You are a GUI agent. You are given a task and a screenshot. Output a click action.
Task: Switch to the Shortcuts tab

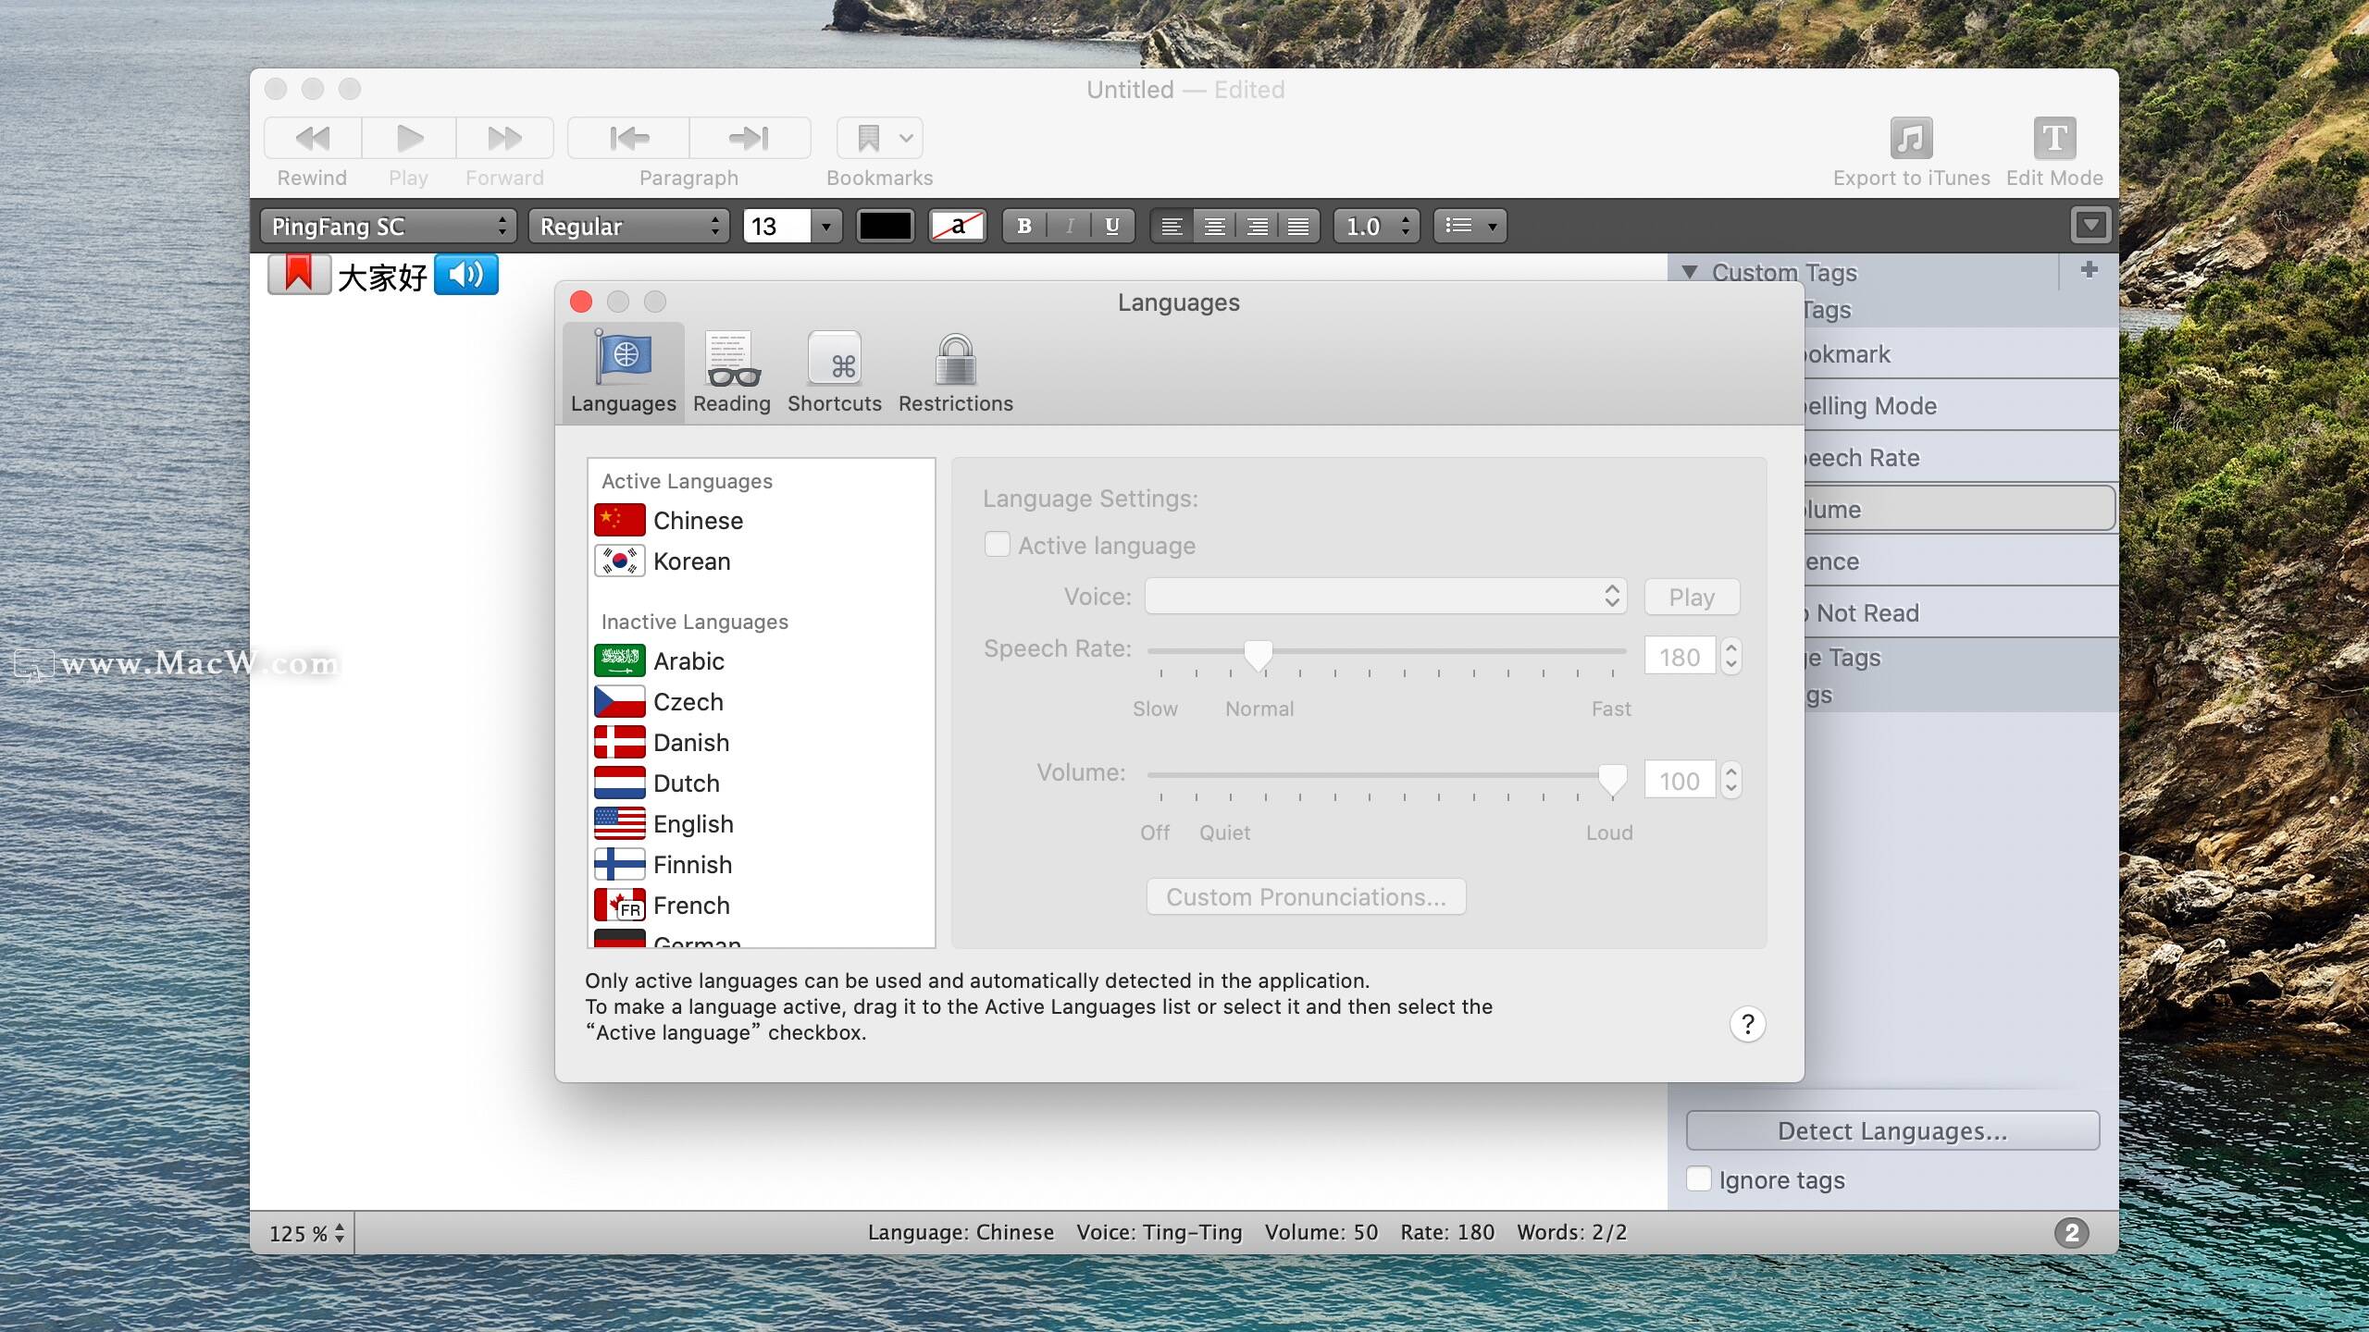point(833,369)
